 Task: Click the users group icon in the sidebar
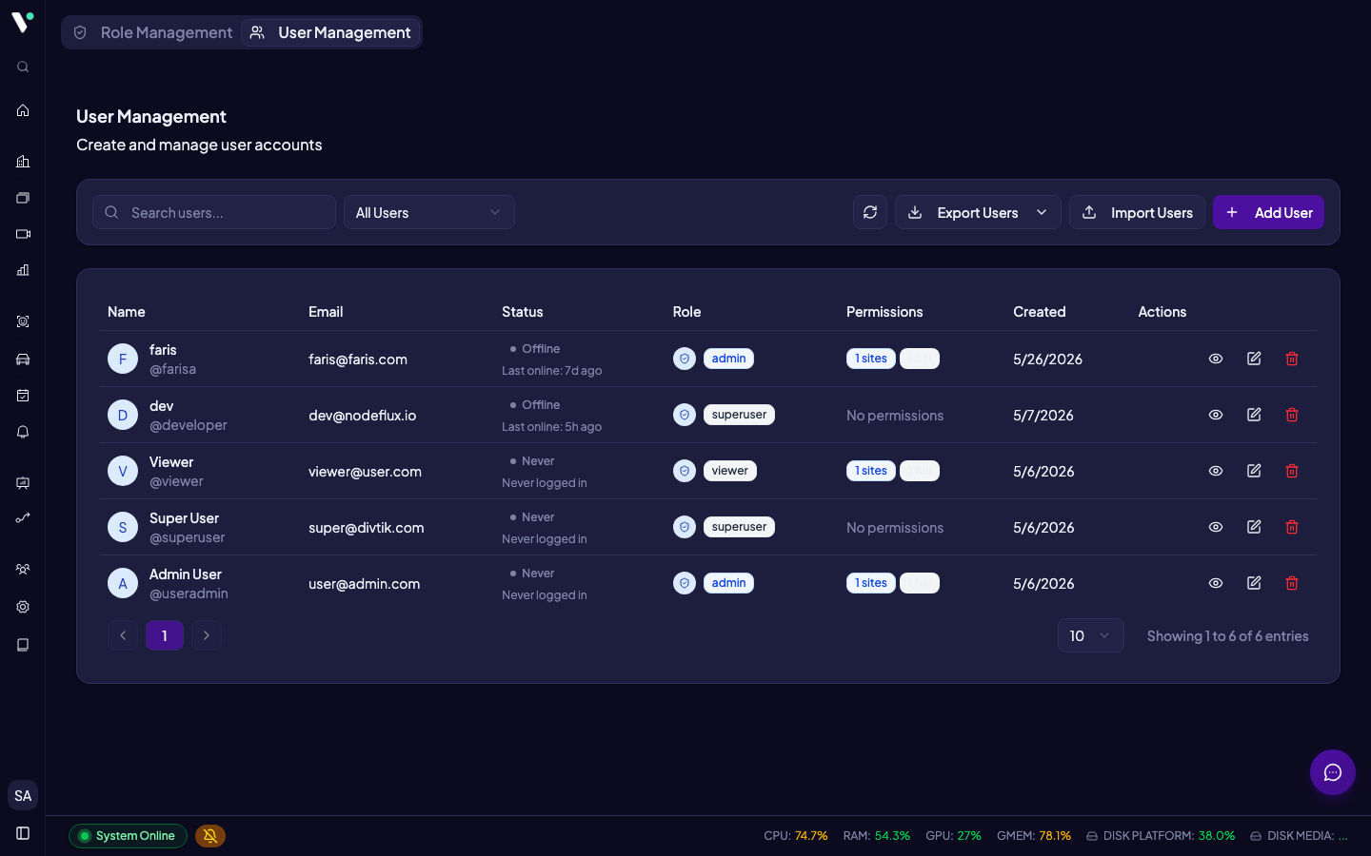(x=23, y=570)
